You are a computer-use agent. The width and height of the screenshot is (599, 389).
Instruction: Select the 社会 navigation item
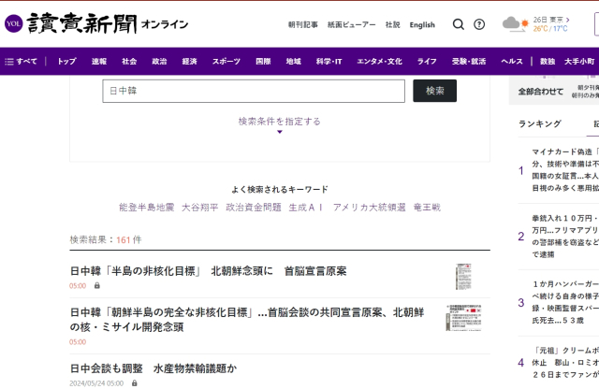129,61
